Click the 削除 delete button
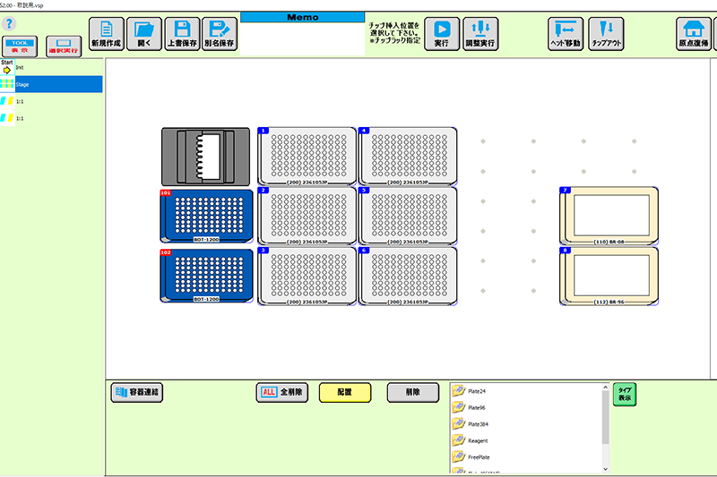 pos(413,392)
